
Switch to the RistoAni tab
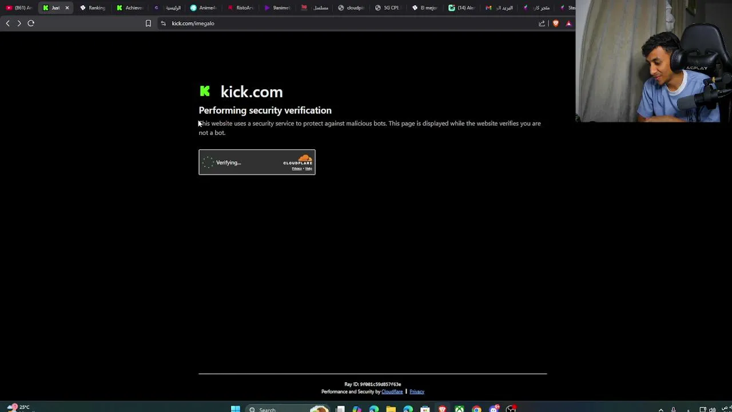click(240, 8)
